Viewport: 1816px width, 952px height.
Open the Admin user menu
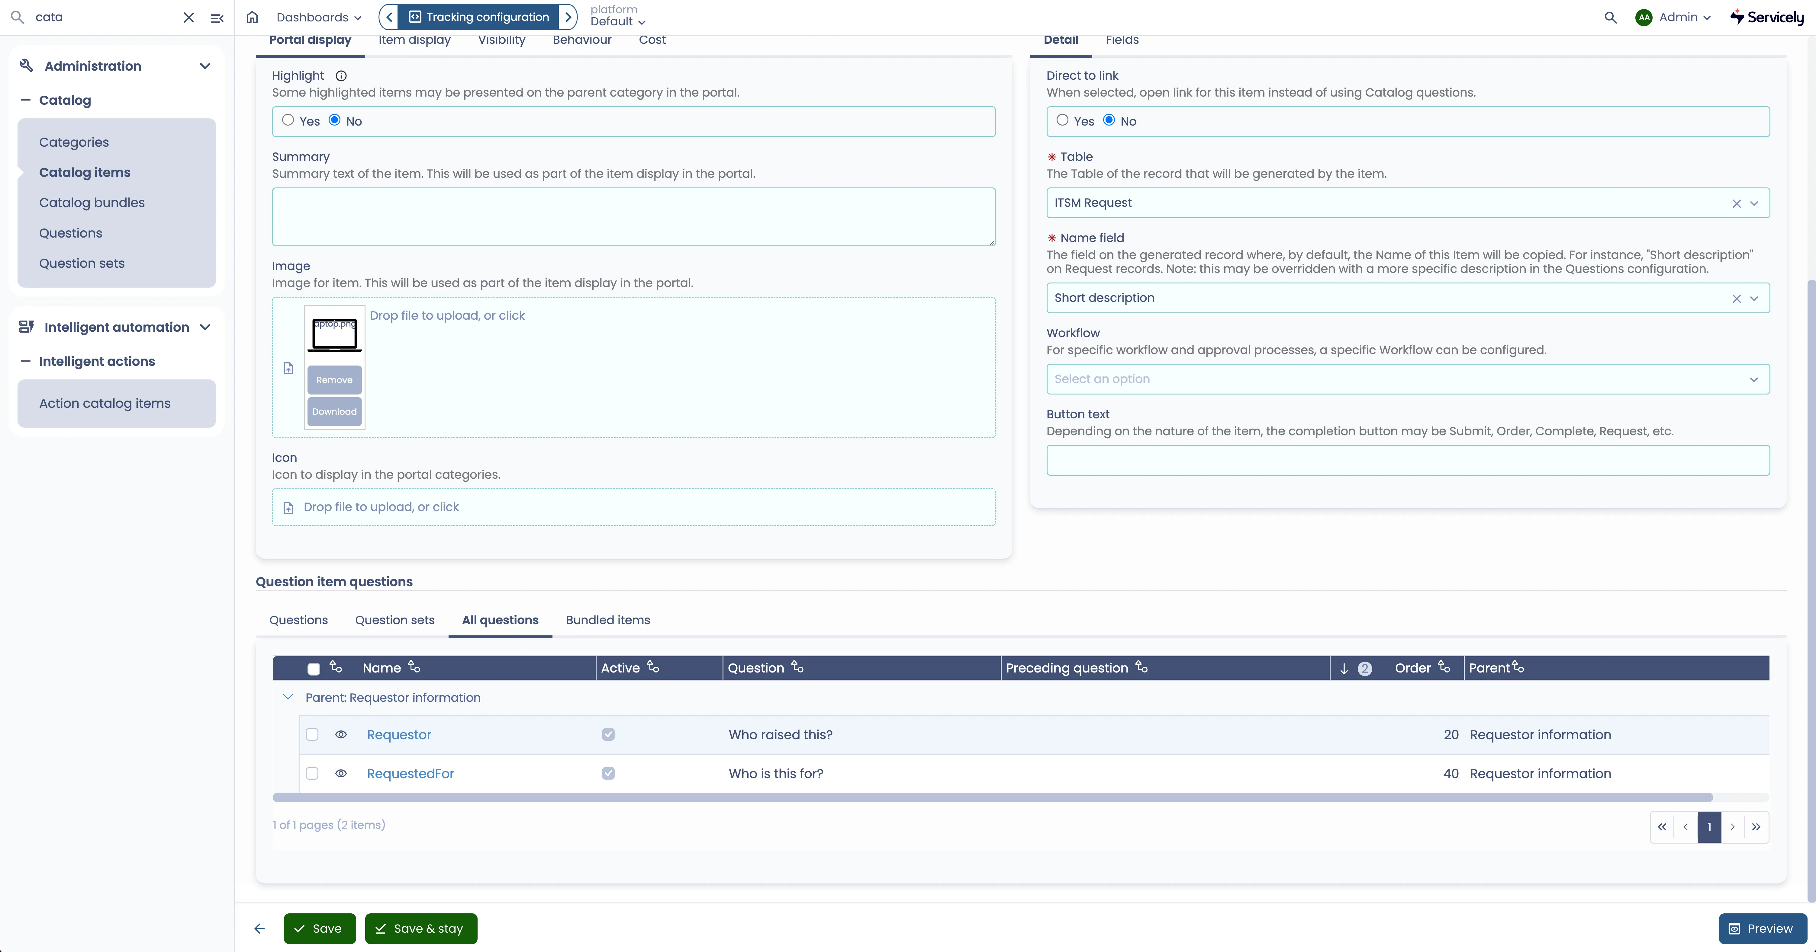(x=1685, y=18)
